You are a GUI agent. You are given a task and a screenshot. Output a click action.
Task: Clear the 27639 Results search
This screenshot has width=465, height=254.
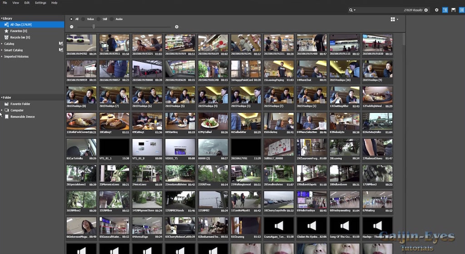426,10
